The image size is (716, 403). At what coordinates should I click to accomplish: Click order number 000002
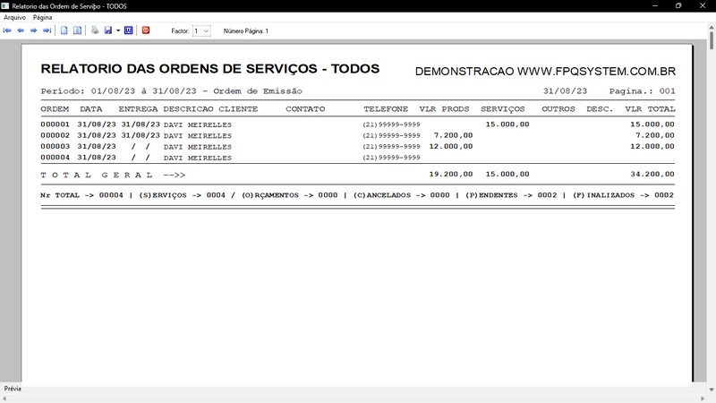click(55, 135)
